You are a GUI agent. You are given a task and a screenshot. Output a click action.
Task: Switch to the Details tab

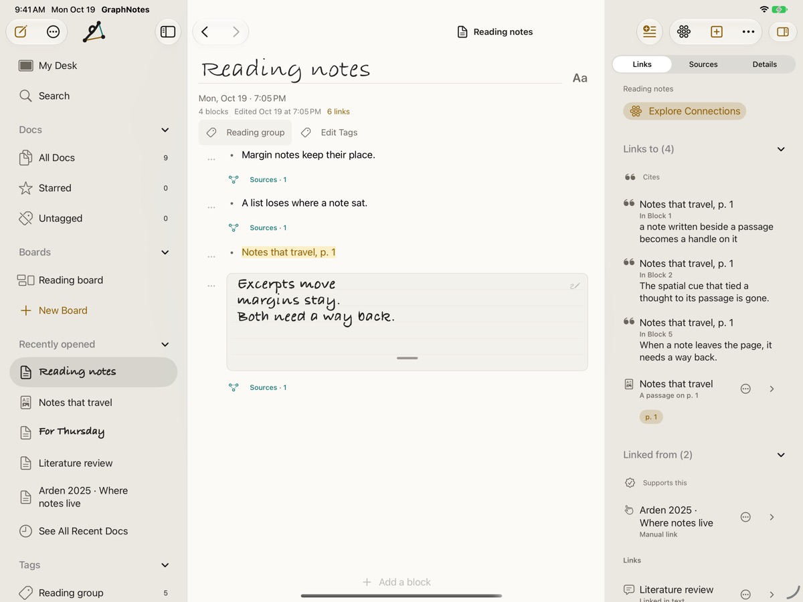click(764, 64)
